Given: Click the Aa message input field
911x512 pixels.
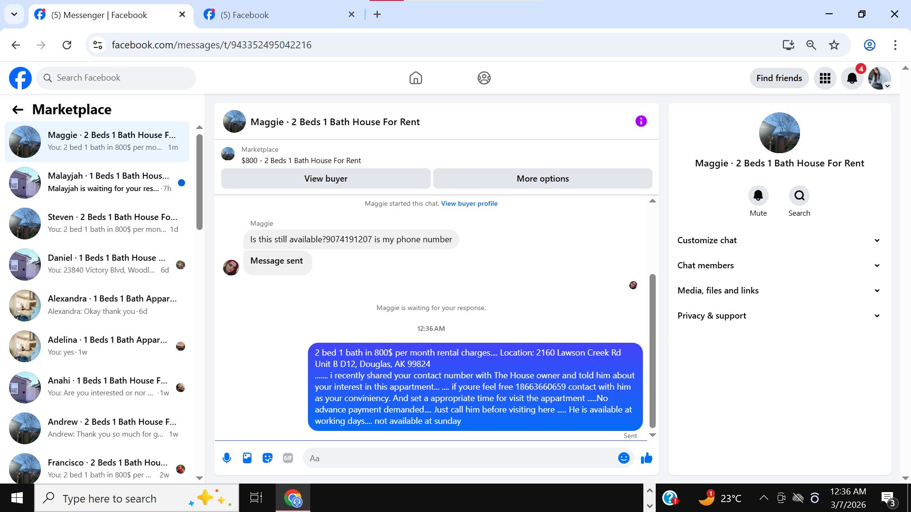Looking at the screenshot, I should tap(460, 458).
